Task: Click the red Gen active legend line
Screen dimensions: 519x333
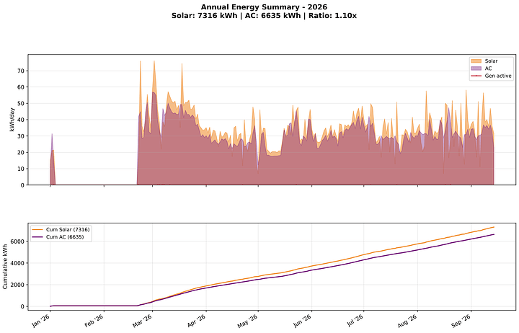Action: click(x=476, y=76)
